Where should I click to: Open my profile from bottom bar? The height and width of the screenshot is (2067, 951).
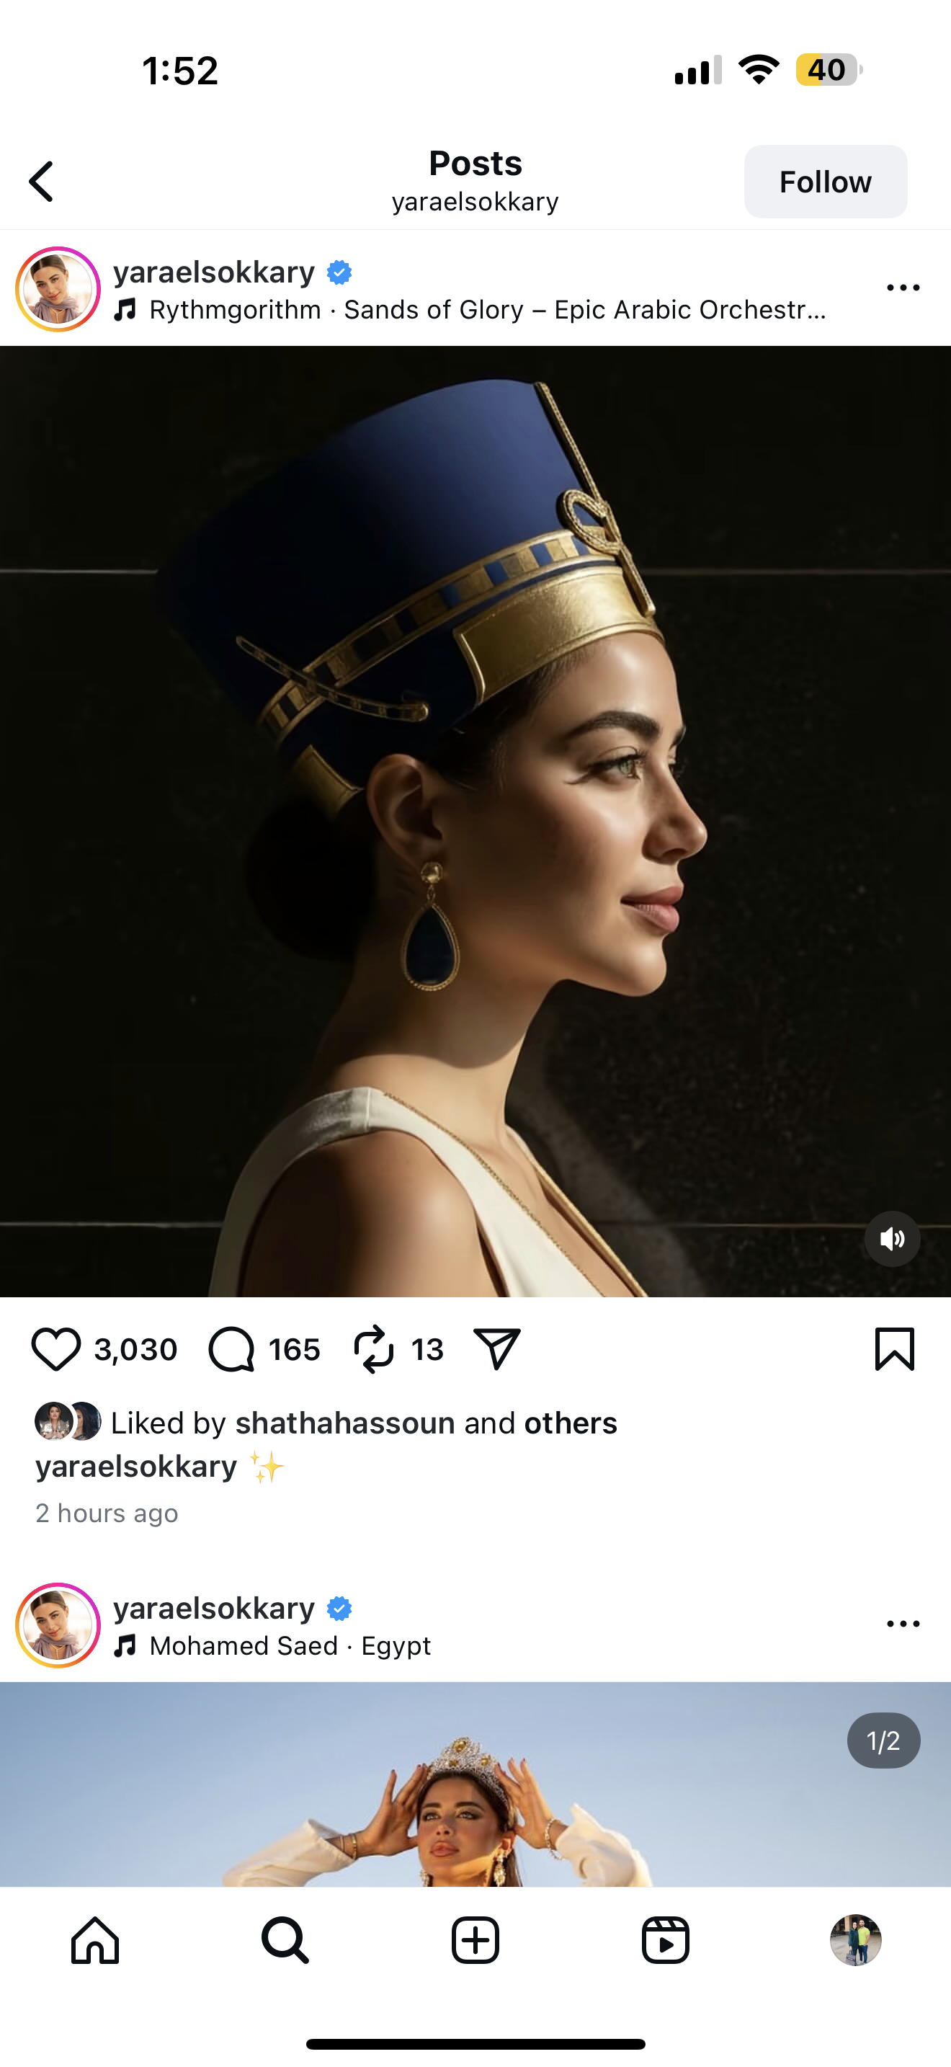click(x=856, y=1940)
